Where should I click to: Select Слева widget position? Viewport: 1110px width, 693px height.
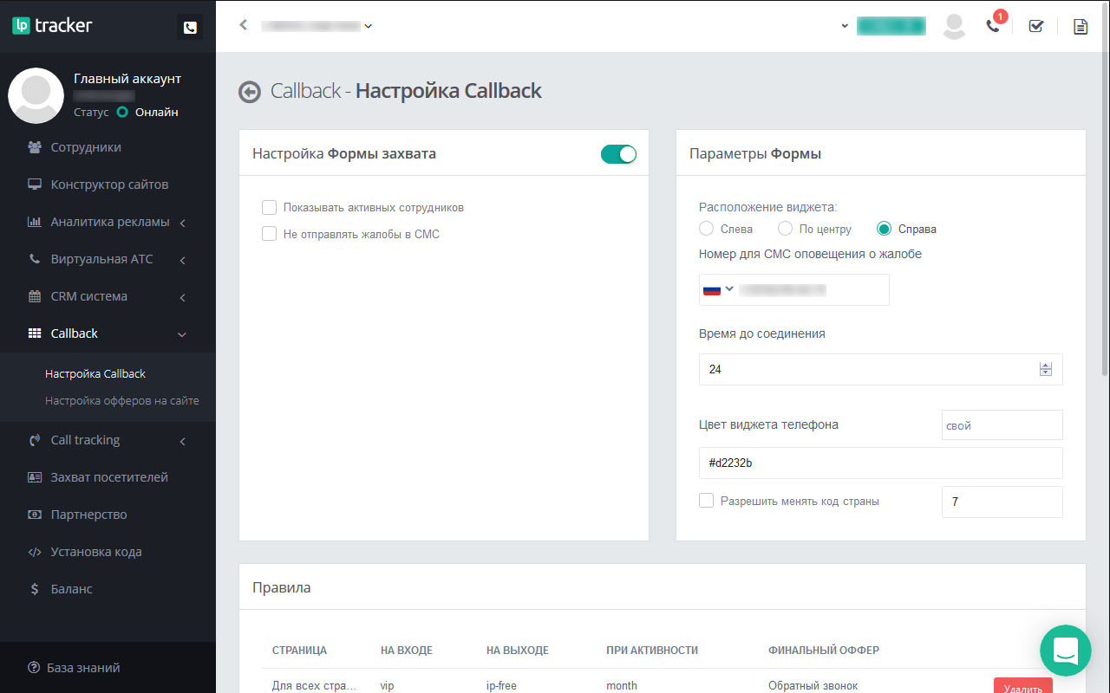(707, 230)
